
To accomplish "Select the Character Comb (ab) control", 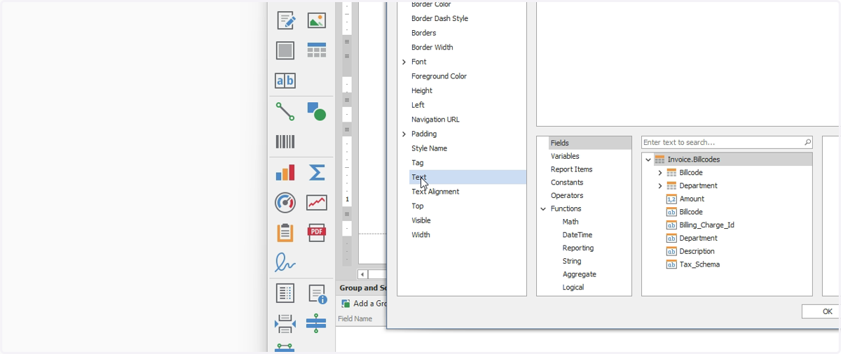I will click(285, 80).
